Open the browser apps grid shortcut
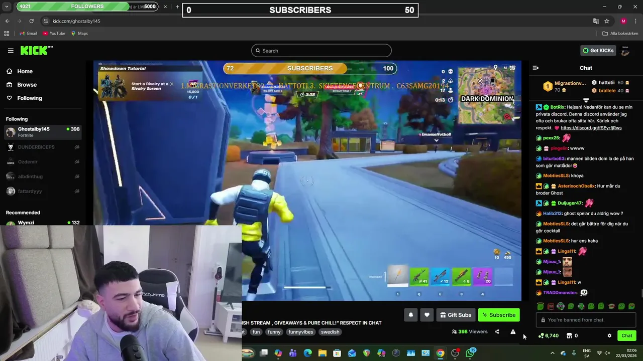This screenshot has width=643, height=361. (x=7, y=34)
